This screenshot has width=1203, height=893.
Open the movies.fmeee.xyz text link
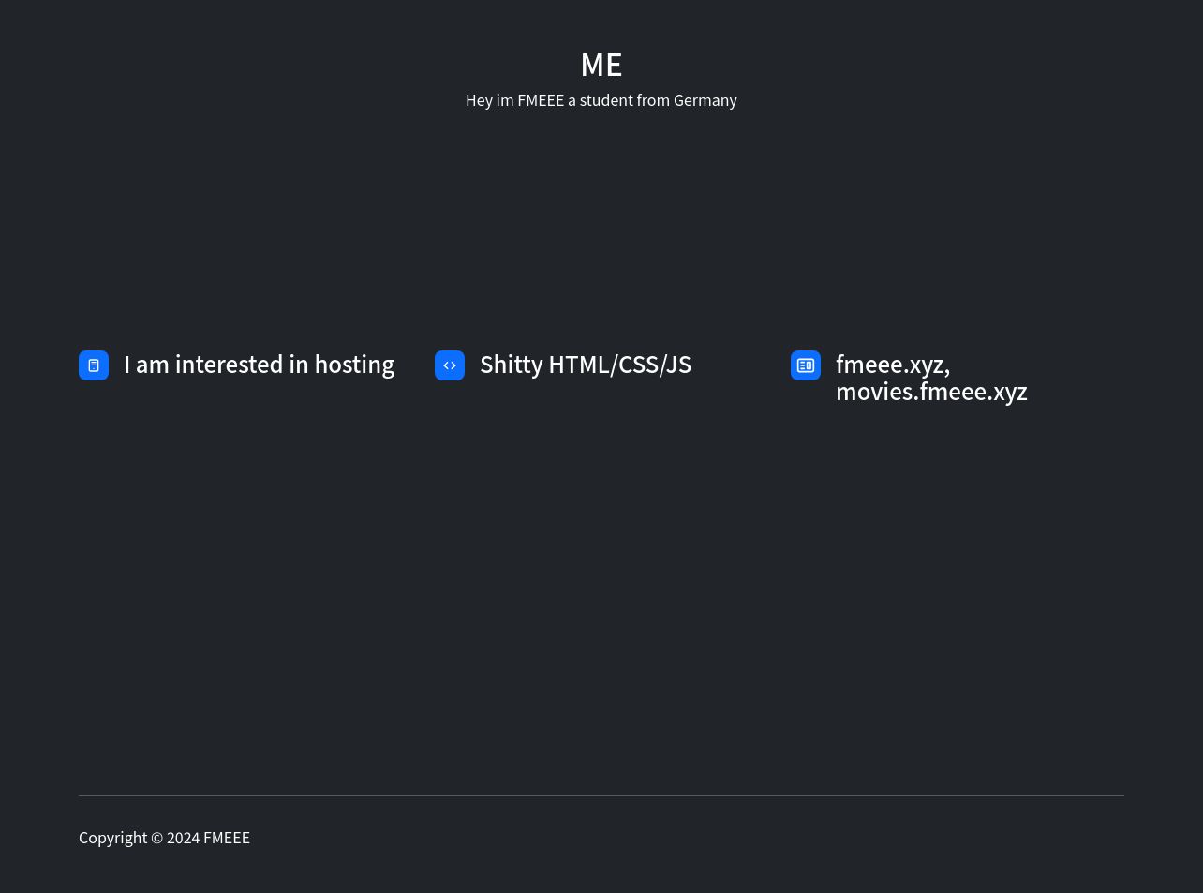pos(931,392)
